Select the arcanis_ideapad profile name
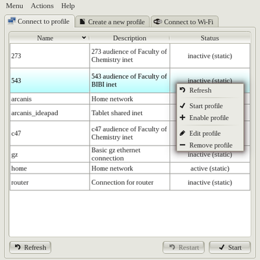The image size is (260, 260). (34, 113)
